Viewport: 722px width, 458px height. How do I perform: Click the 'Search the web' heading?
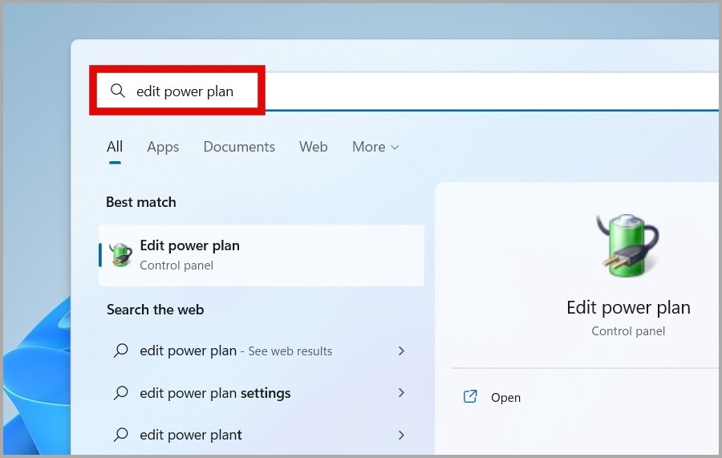pos(155,310)
